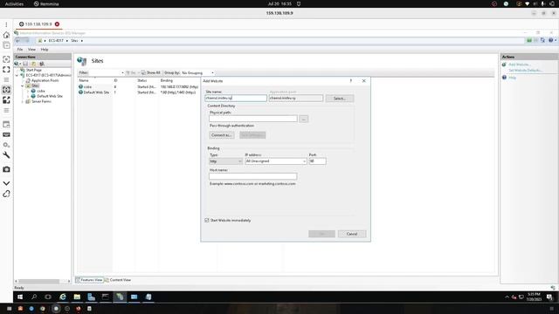The width and height of the screenshot is (559, 314).
Task: Open the View menu
Action: click(31, 50)
